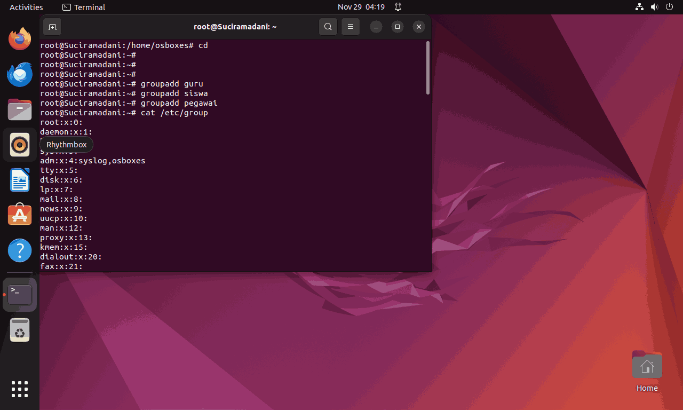Close the terminal window
This screenshot has height=410, width=683.
click(419, 27)
